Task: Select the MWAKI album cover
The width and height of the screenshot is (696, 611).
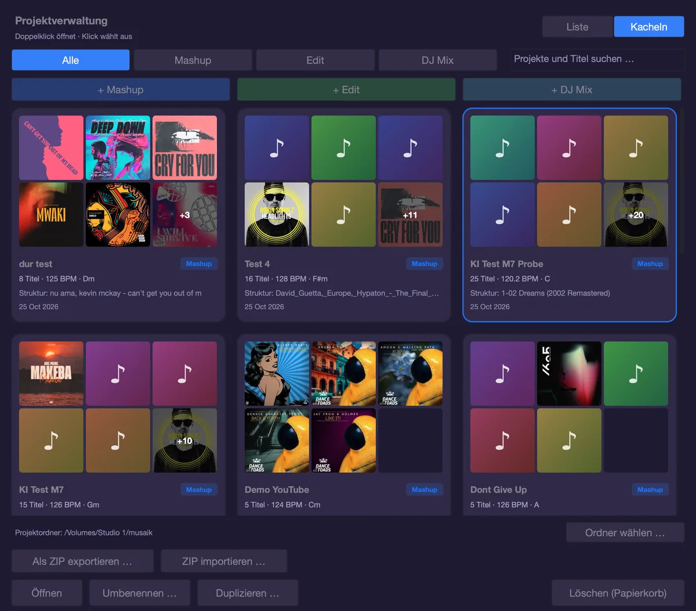Action: coord(51,215)
